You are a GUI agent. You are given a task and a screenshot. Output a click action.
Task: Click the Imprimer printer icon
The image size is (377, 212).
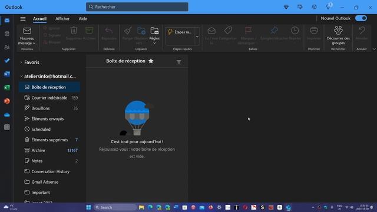(314, 31)
